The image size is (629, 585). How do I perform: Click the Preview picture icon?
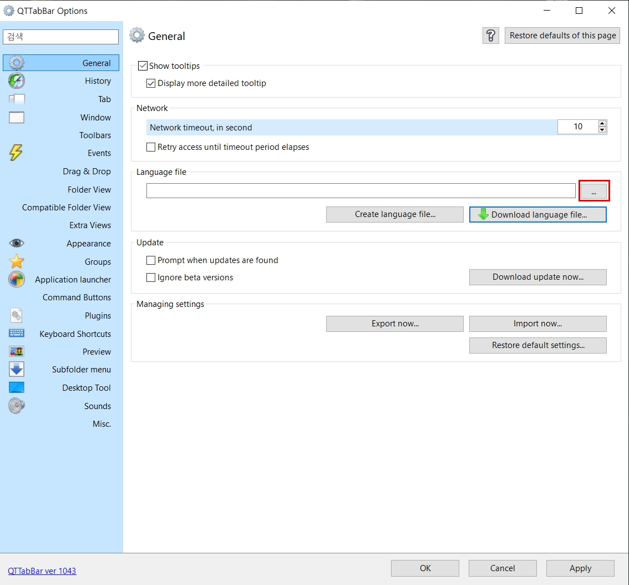point(17,351)
